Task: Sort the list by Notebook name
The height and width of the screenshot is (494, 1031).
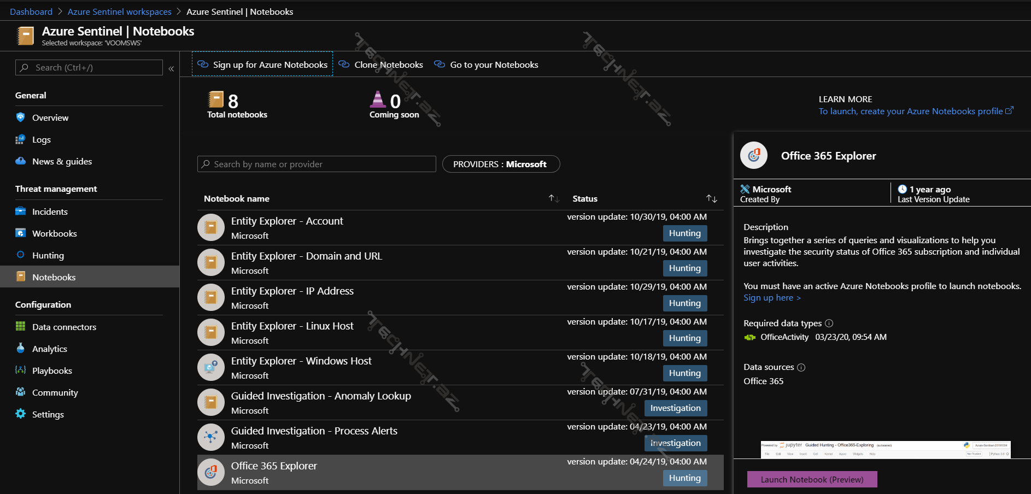Action: pos(554,198)
